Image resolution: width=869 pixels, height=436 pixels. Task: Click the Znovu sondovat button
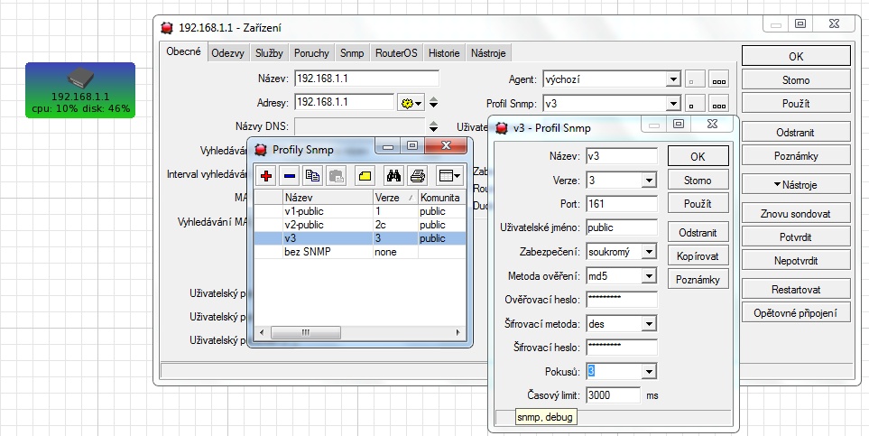coord(796,214)
